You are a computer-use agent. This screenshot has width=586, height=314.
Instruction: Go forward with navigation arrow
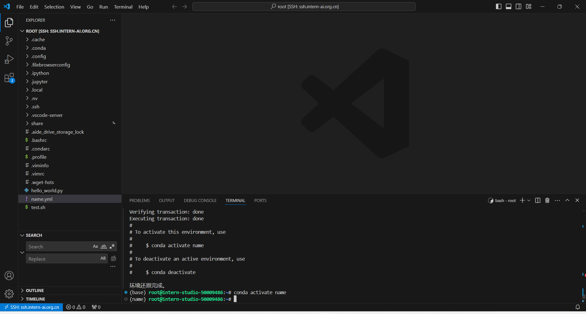point(184,7)
